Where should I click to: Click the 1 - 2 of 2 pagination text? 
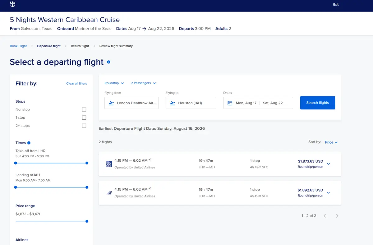pos(309,216)
